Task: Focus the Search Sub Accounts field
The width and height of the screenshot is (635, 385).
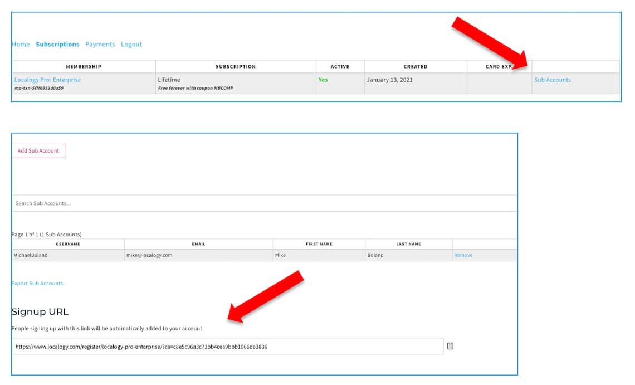Action: click(264, 203)
